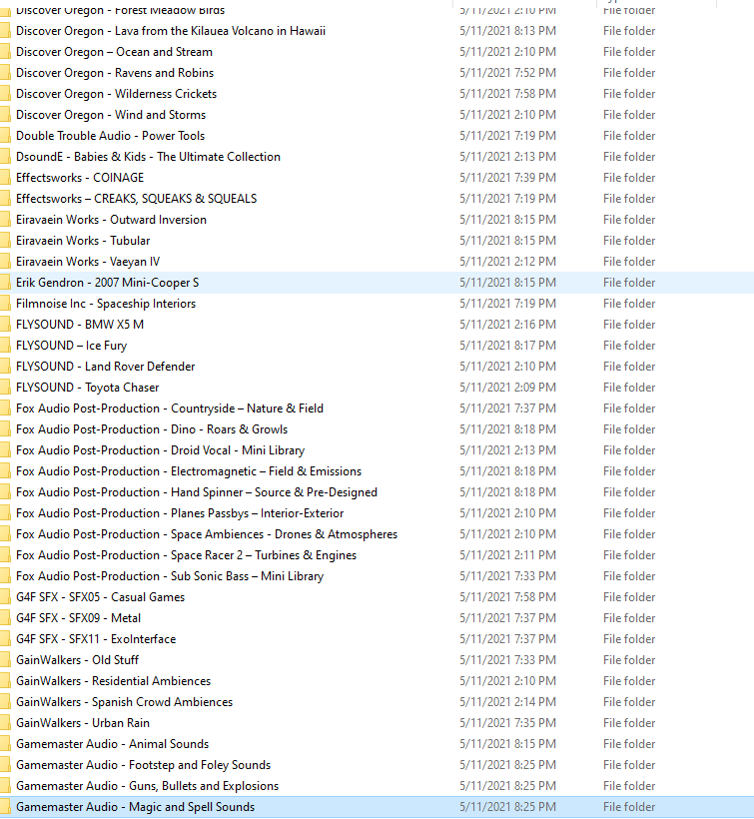This screenshot has height=819, width=754.
Task: Select folder icon next to G4F SFX - SFX09 - Metal
Action: [5, 618]
